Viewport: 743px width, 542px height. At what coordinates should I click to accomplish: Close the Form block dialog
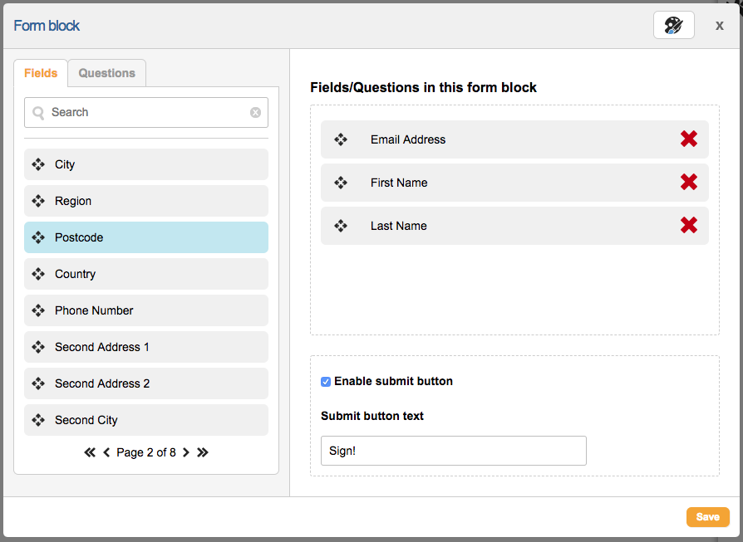tap(720, 26)
